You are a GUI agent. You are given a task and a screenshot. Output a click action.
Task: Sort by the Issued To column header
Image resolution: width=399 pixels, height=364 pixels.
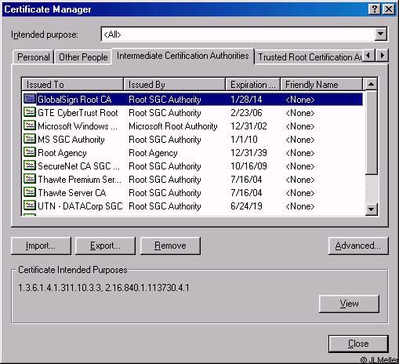point(72,85)
